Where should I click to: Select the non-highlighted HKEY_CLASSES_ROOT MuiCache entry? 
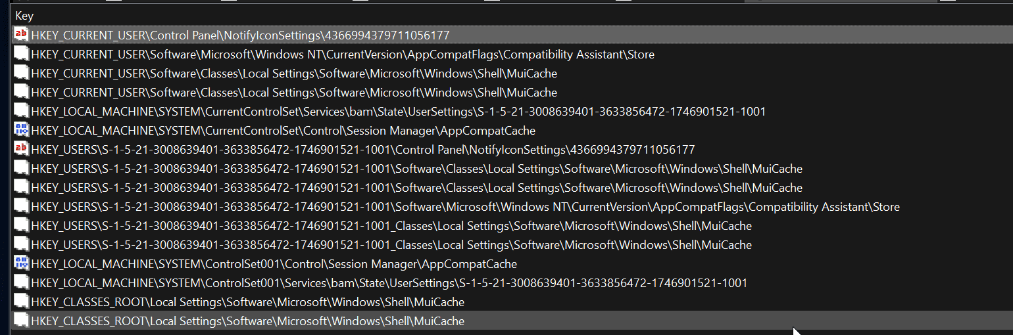point(247,301)
